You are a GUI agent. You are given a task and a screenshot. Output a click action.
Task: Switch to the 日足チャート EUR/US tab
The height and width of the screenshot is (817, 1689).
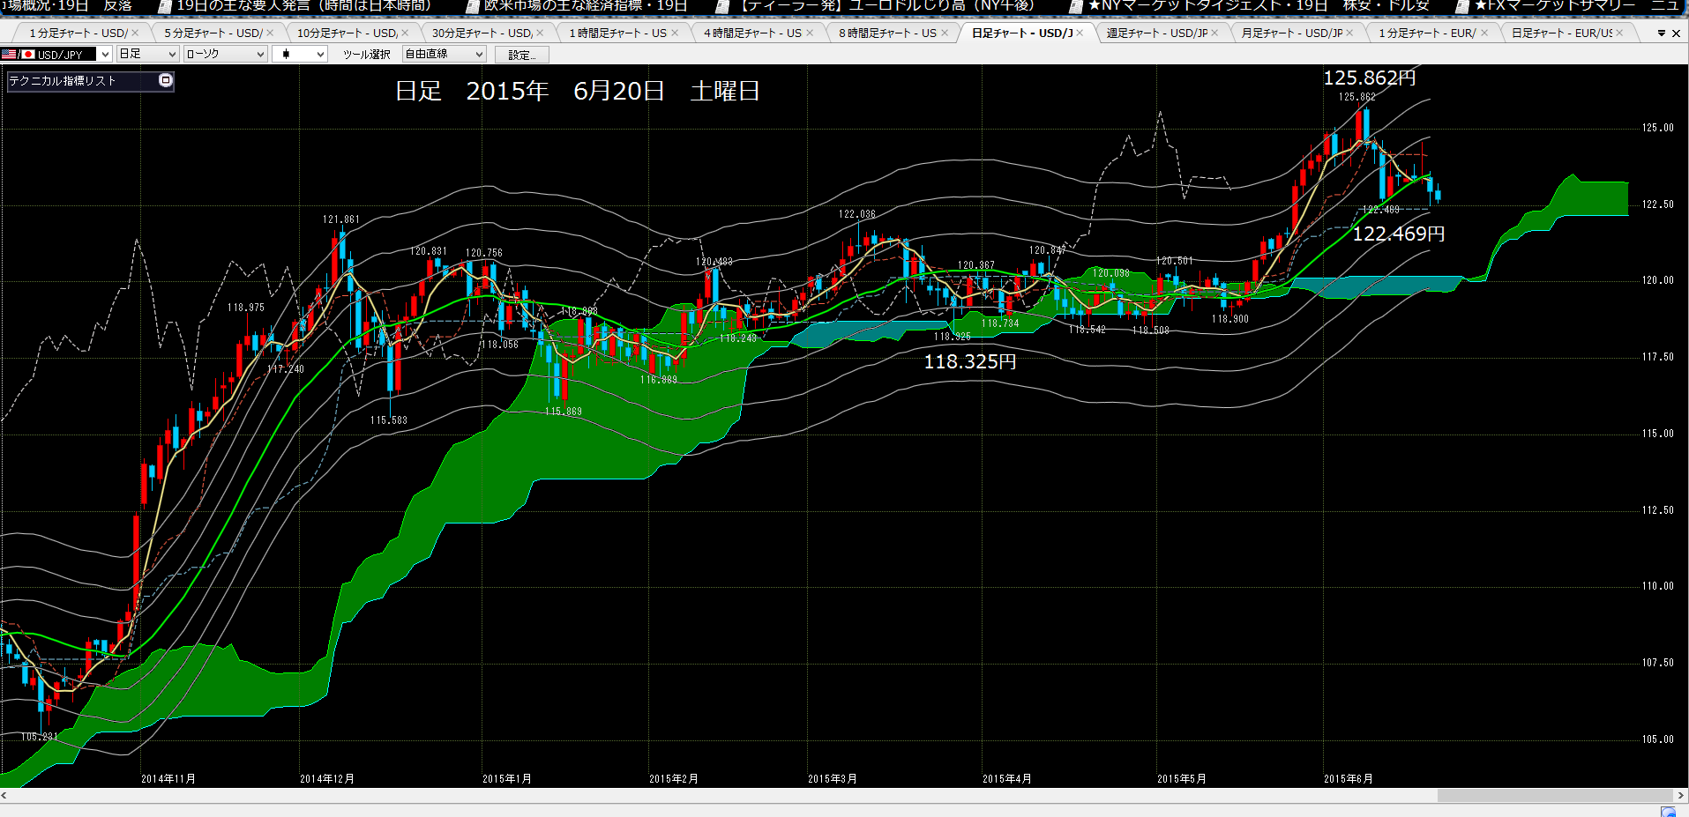1562,33
